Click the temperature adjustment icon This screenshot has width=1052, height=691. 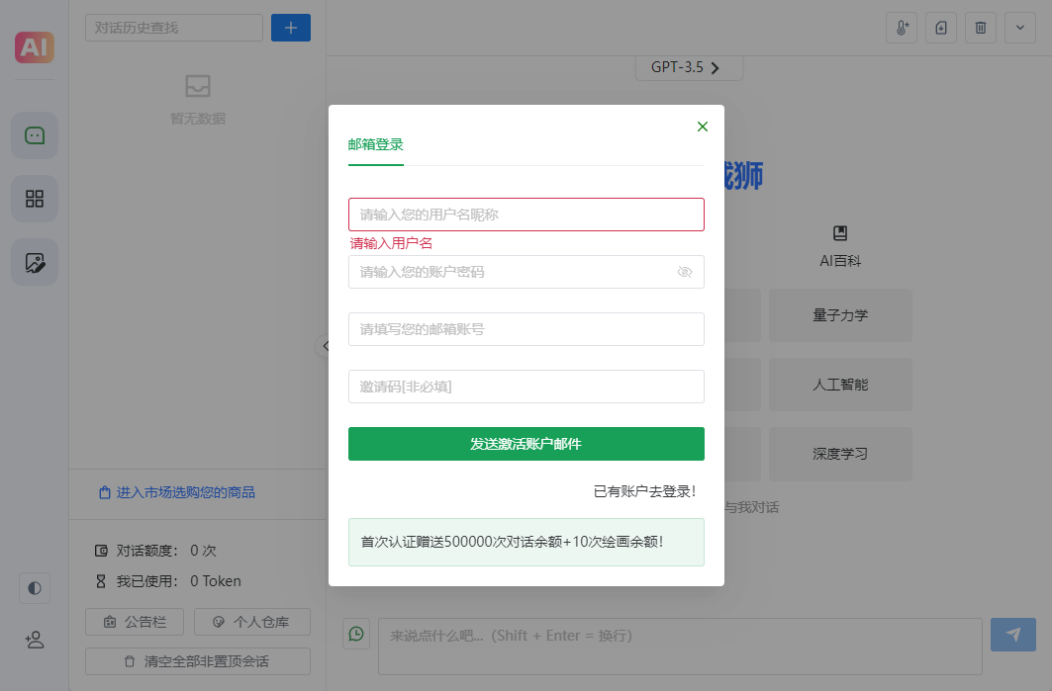coord(901,28)
